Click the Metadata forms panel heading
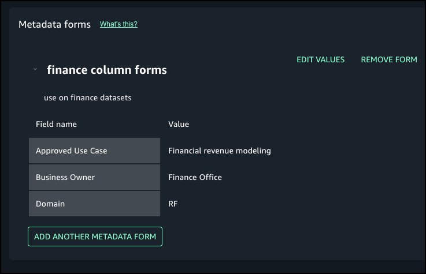The width and height of the screenshot is (426, 274). (54, 24)
